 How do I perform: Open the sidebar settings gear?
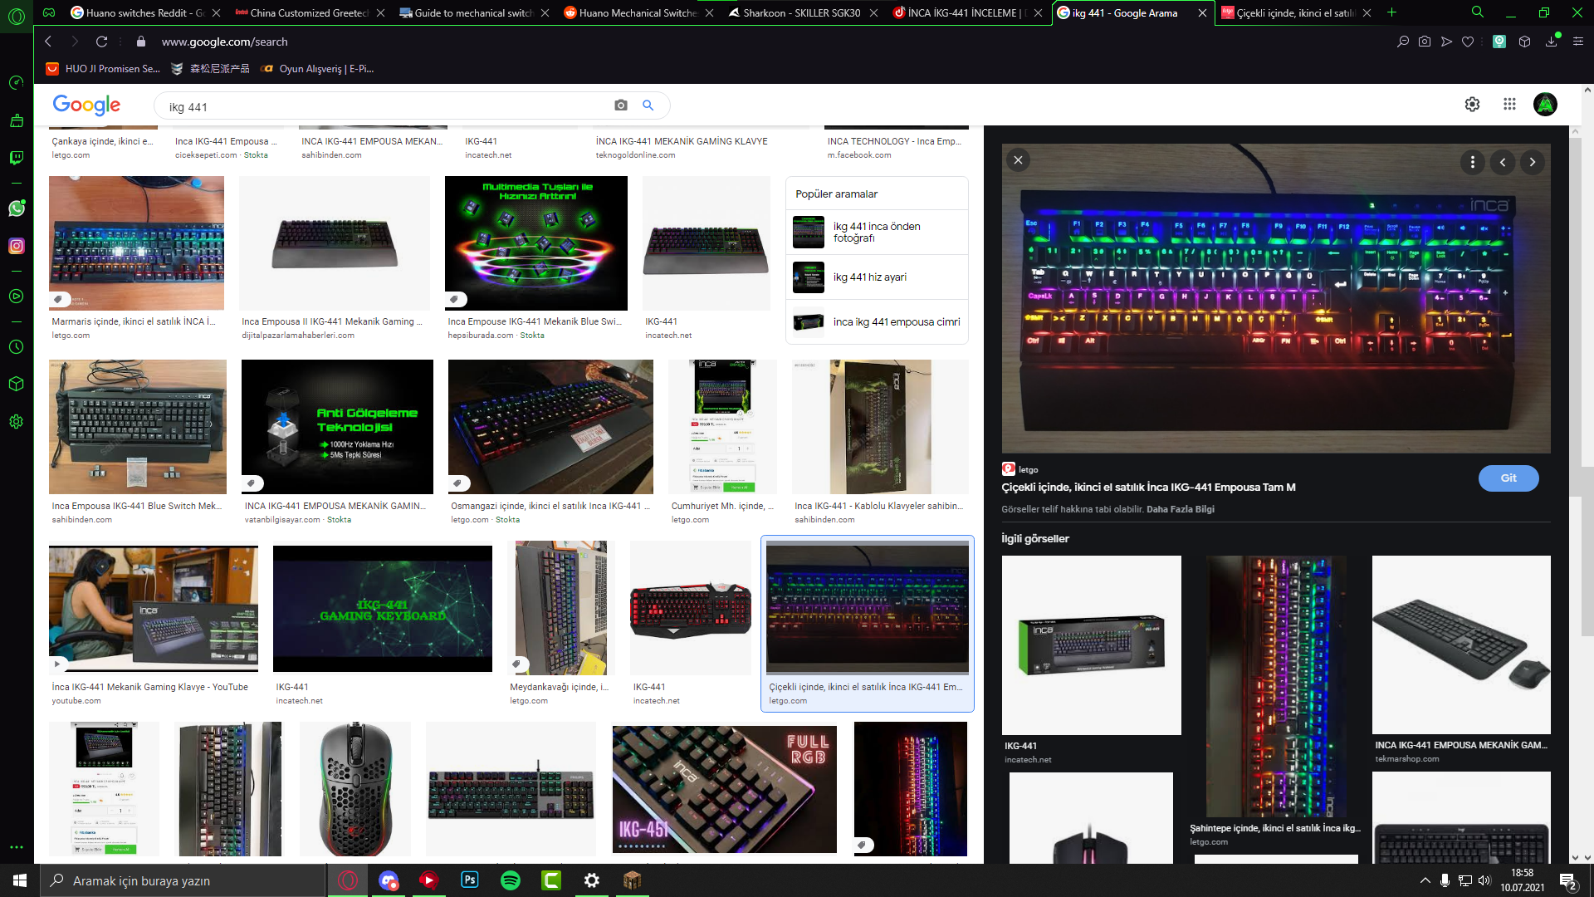[x=16, y=421]
